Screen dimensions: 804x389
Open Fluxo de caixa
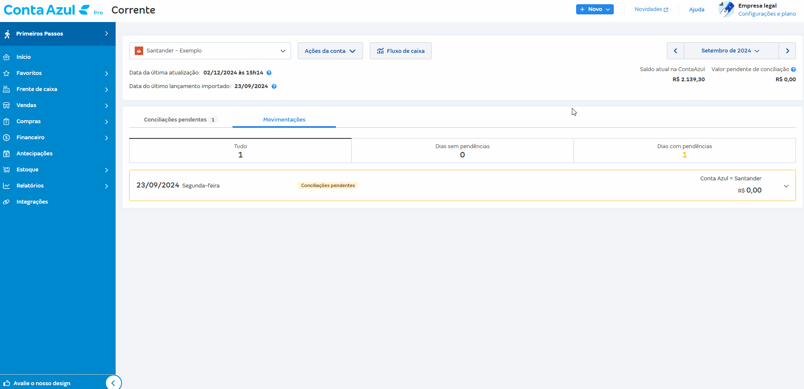click(400, 51)
